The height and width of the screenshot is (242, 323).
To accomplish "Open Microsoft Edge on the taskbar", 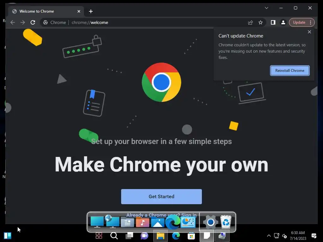I will point(176,236).
